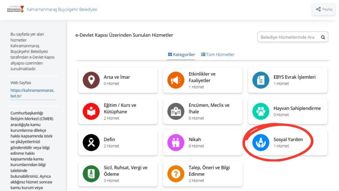Click the Hayvan Sahiplendirme paw icon
The image size is (339, 191).
(261, 111)
